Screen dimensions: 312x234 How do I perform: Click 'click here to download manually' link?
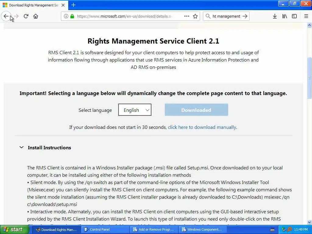pos(202,127)
